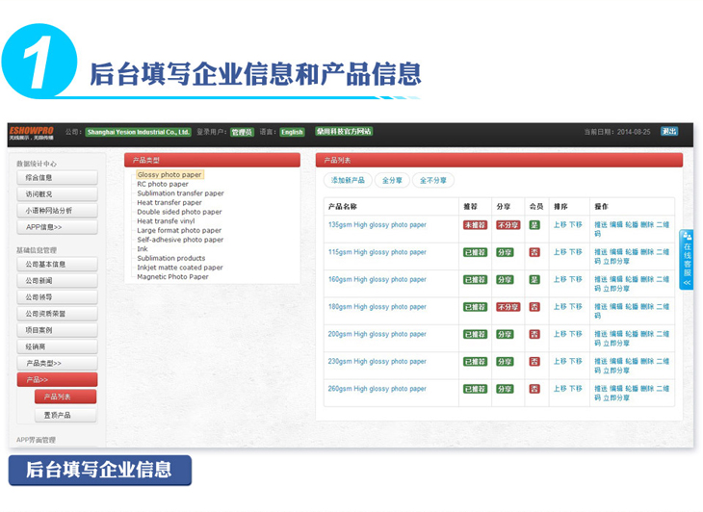The image size is (703, 512).
Task: Toggle 未推荐 status for 135gsm paper
Action: point(476,225)
